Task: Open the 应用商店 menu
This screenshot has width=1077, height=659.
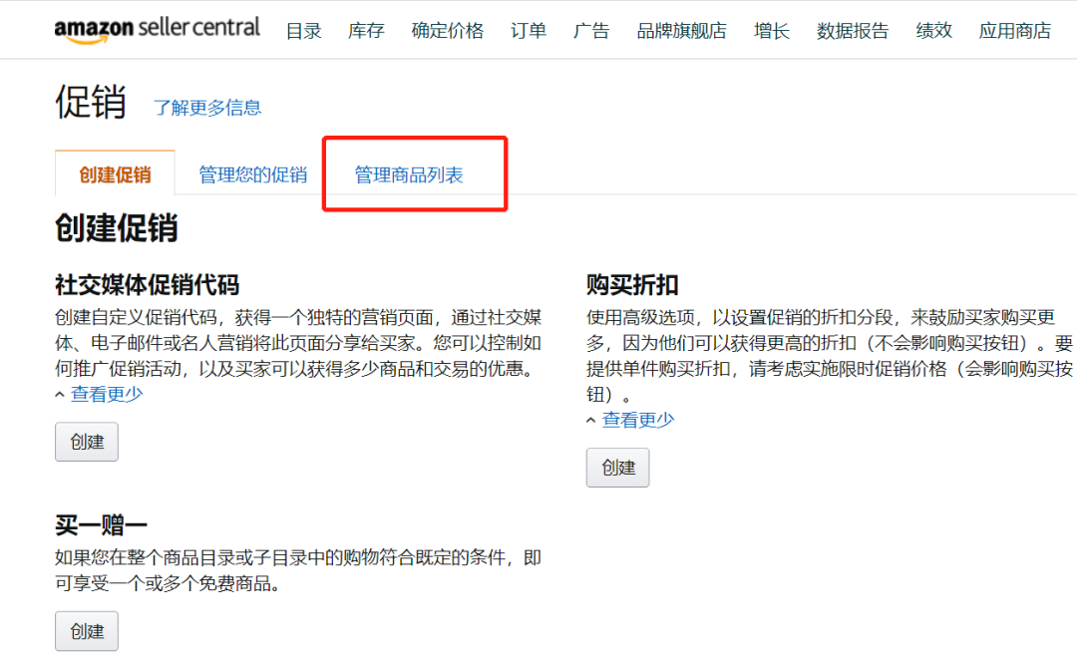Action: [1014, 31]
